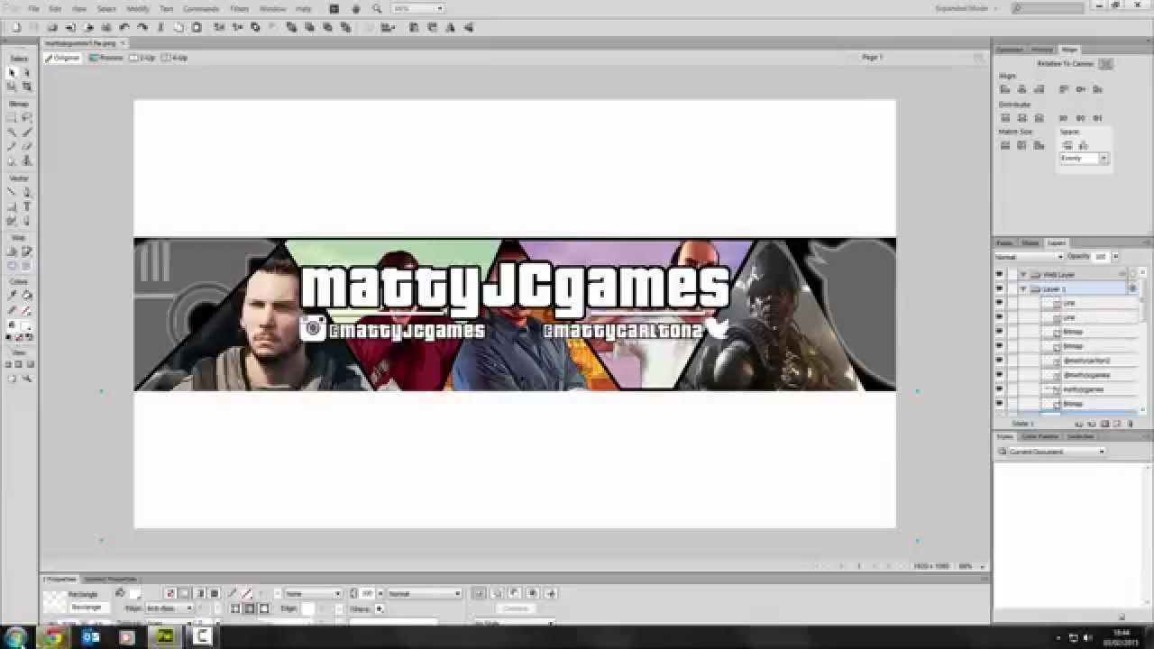This screenshot has height=649, width=1154.
Task: Click Align Left in Align panel
Action: click(1004, 89)
